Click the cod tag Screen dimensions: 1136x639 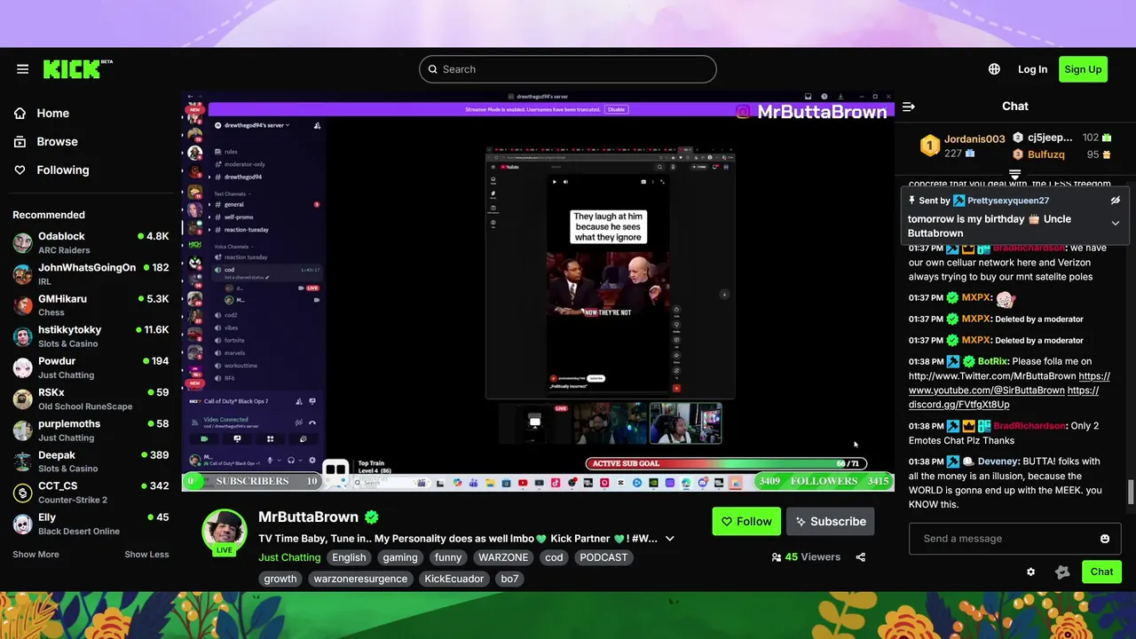(554, 557)
